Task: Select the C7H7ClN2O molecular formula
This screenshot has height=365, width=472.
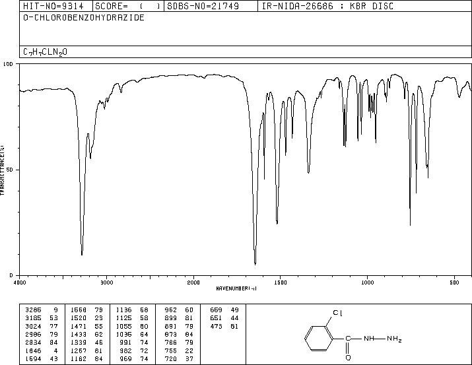Action: pos(45,52)
